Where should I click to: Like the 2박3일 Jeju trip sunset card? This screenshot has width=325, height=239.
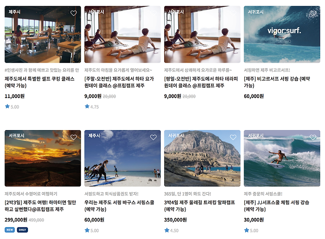point(74,137)
